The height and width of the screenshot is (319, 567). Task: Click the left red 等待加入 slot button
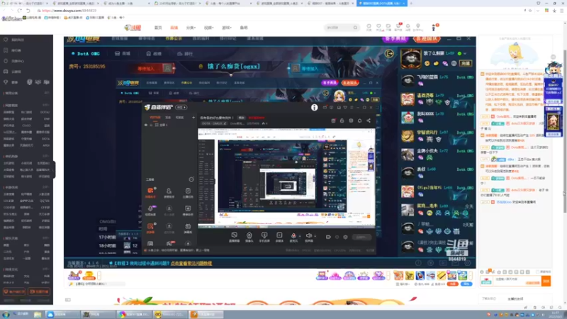155,68
